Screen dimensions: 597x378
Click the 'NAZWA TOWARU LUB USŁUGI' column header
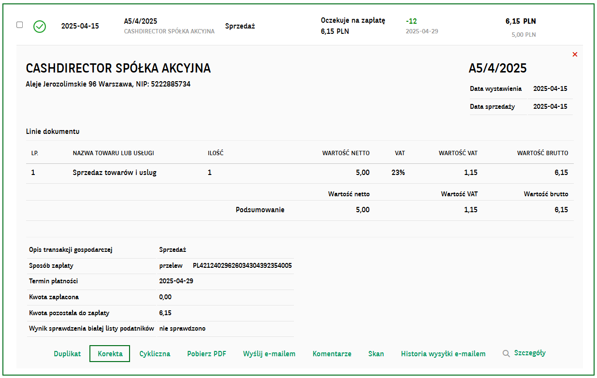[x=113, y=153]
